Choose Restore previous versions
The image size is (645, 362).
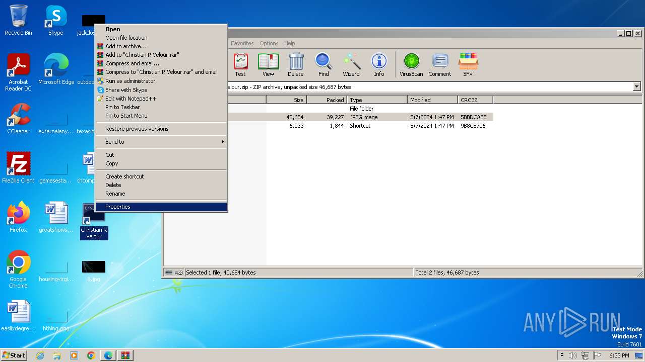click(161, 129)
